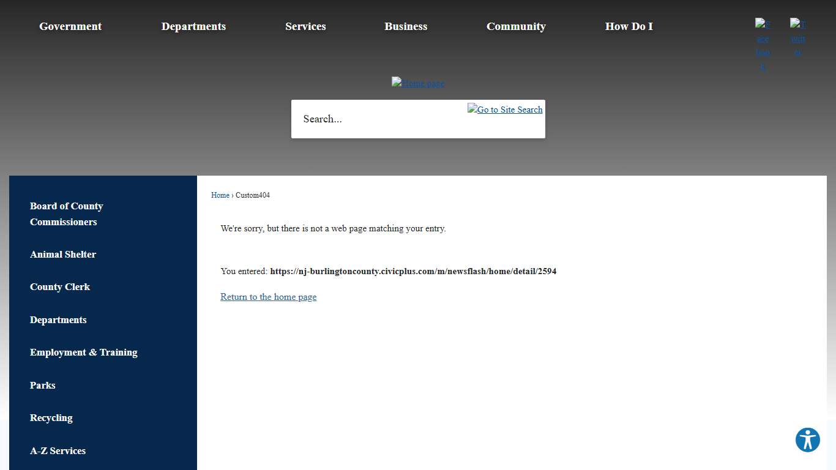The height and width of the screenshot is (470, 836).
Task: Select the Parks sidebar entry
Action: click(x=42, y=385)
